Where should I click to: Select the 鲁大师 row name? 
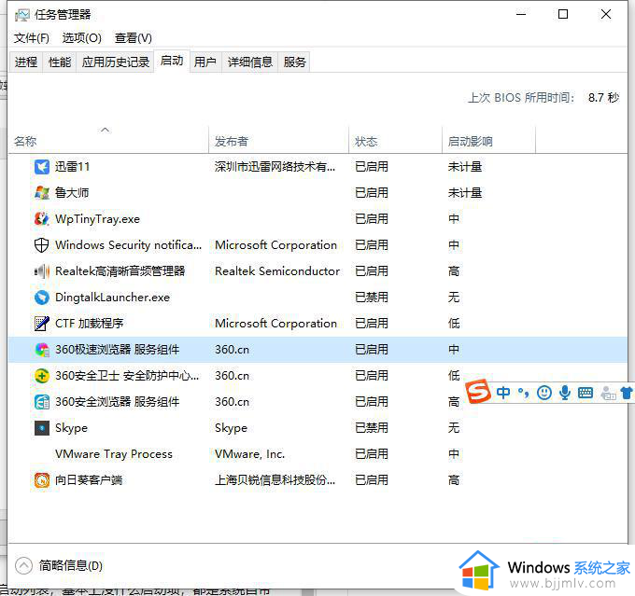tap(72, 192)
